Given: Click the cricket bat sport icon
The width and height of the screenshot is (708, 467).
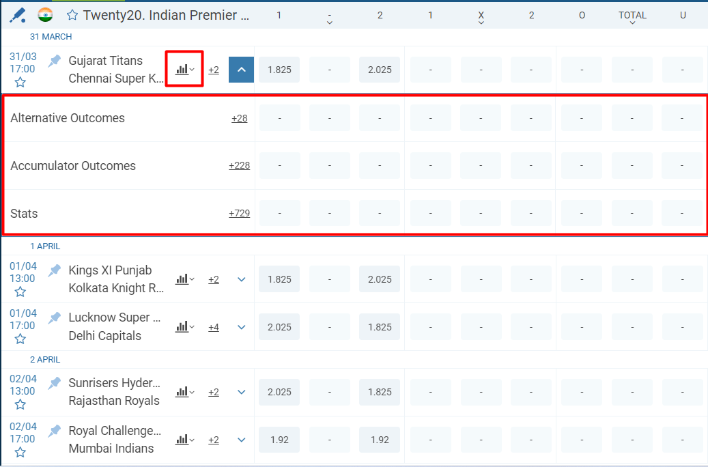Looking at the screenshot, I should pos(18,15).
